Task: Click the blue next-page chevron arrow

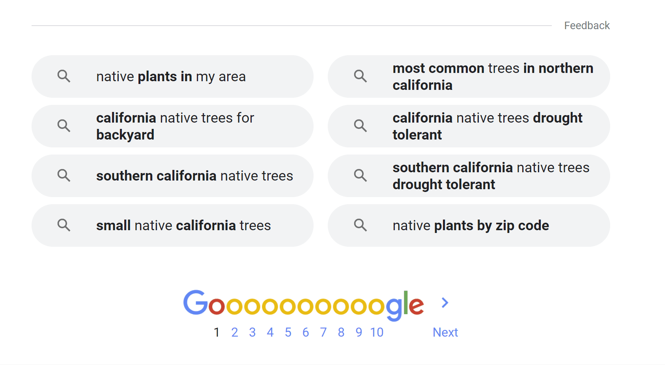Action: coord(445,303)
